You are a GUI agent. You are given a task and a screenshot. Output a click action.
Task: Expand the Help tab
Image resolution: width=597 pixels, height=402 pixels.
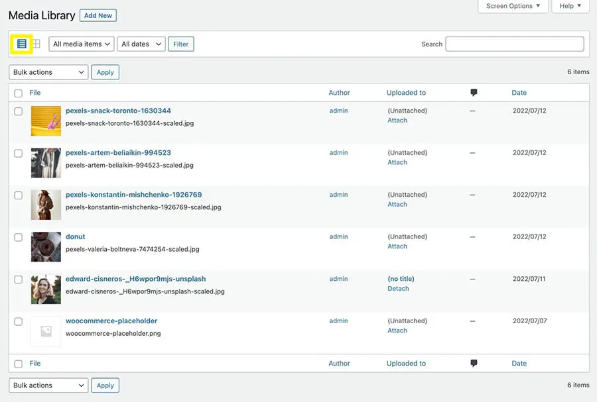570,6
